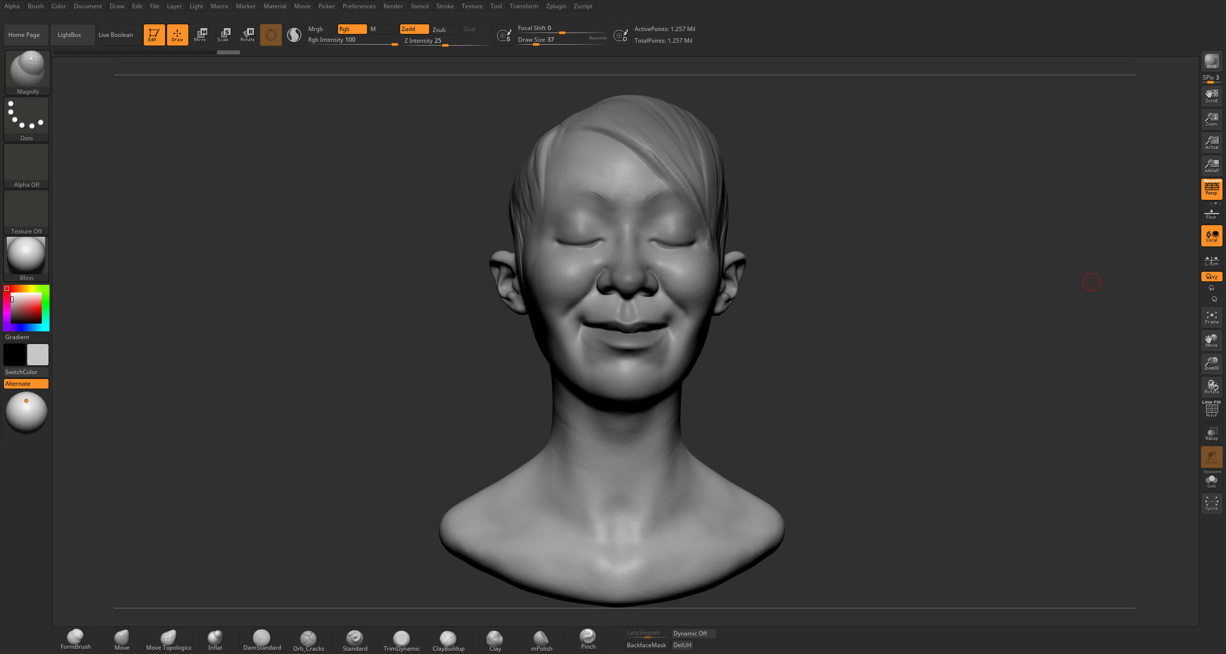Viewport: 1226px width, 654px height.
Task: Open the Tool menu
Action: click(496, 6)
